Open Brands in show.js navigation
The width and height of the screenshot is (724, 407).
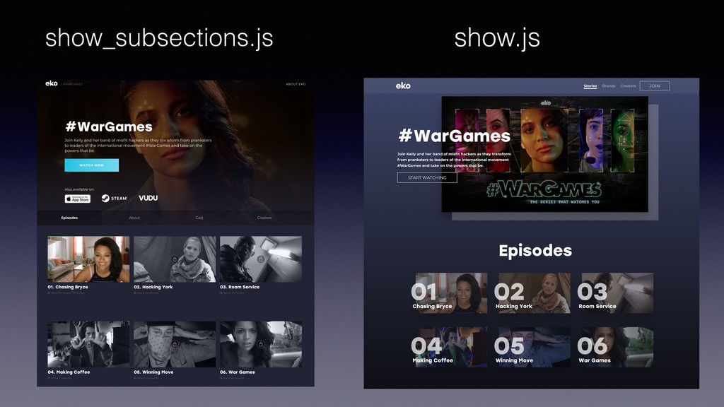click(609, 85)
